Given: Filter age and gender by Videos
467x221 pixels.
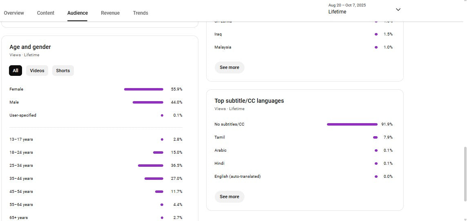Looking at the screenshot, I should [37, 71].
